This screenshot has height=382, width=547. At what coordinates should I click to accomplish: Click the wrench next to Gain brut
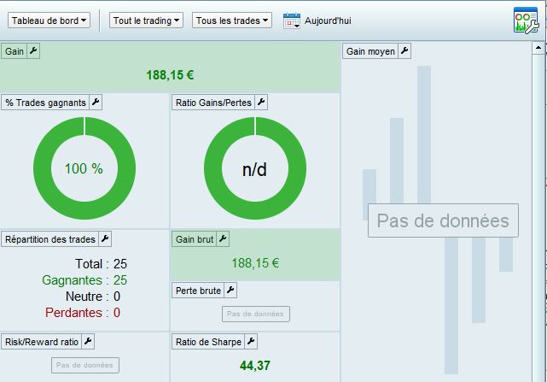pos(223,239)
